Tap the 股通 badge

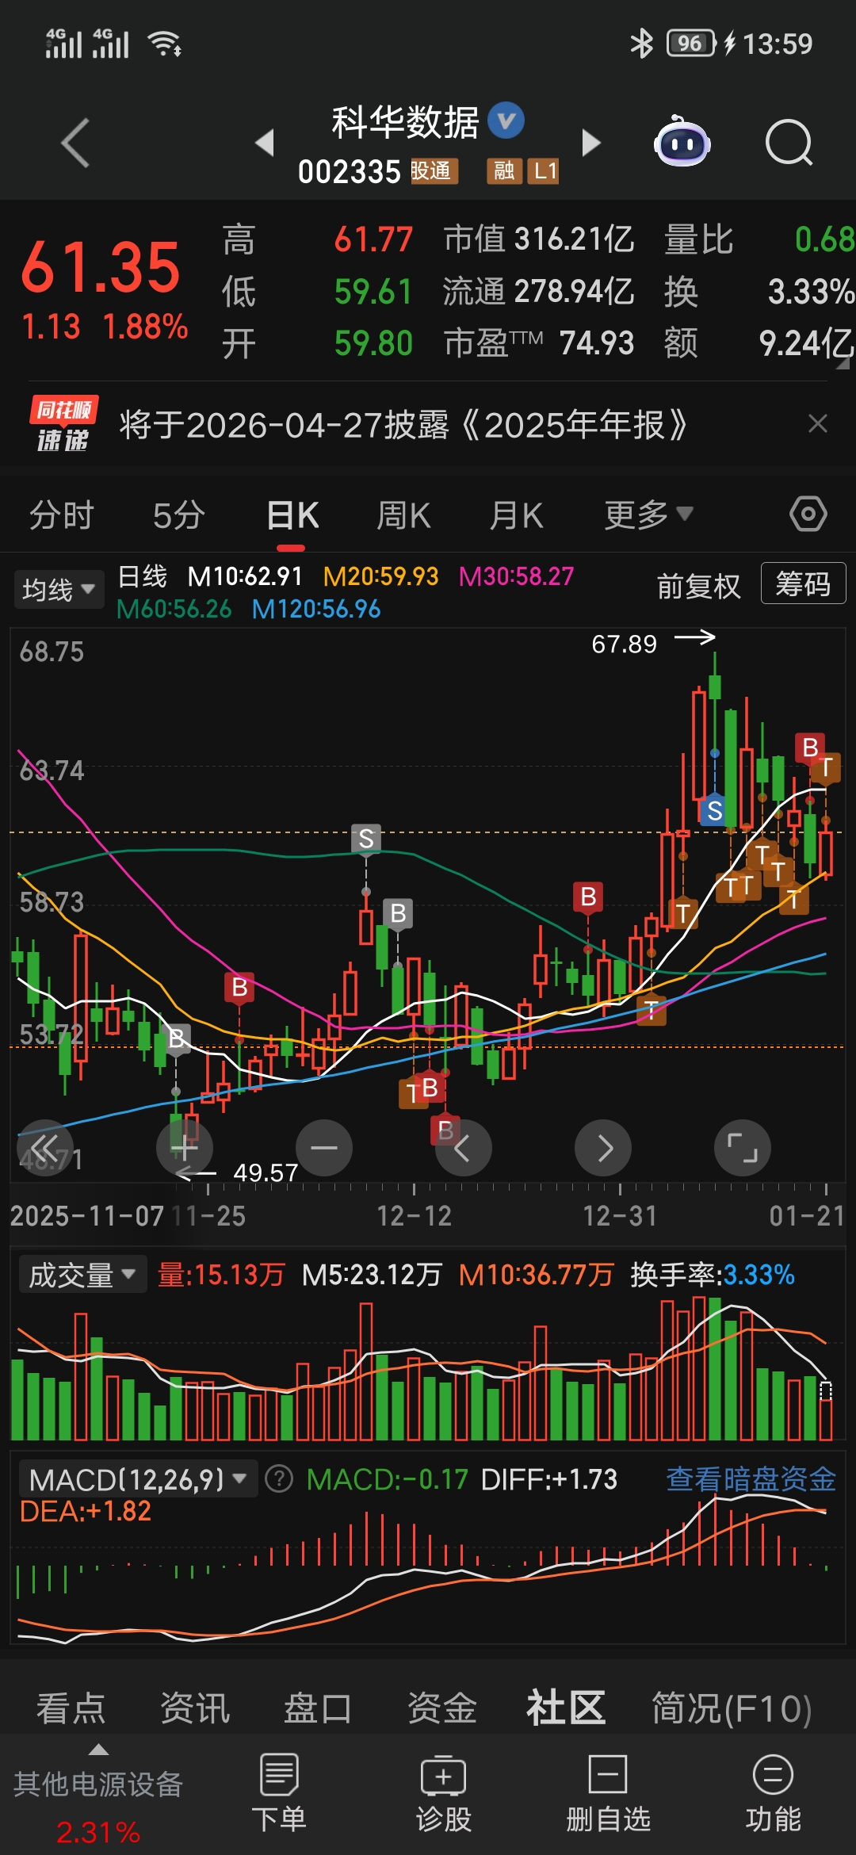(x=434, y=171)
